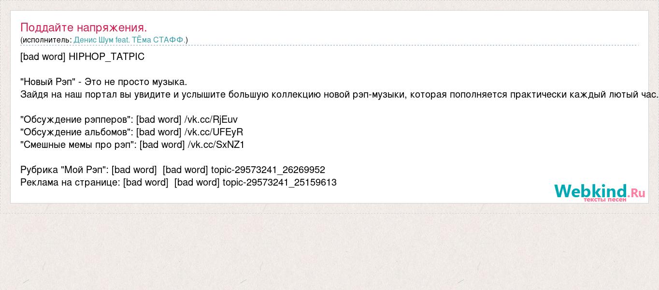The width and height of the screenshot is (659, 290).
Task: Click the song title Поддайте напряжения
Action: [x=84, y=28]
